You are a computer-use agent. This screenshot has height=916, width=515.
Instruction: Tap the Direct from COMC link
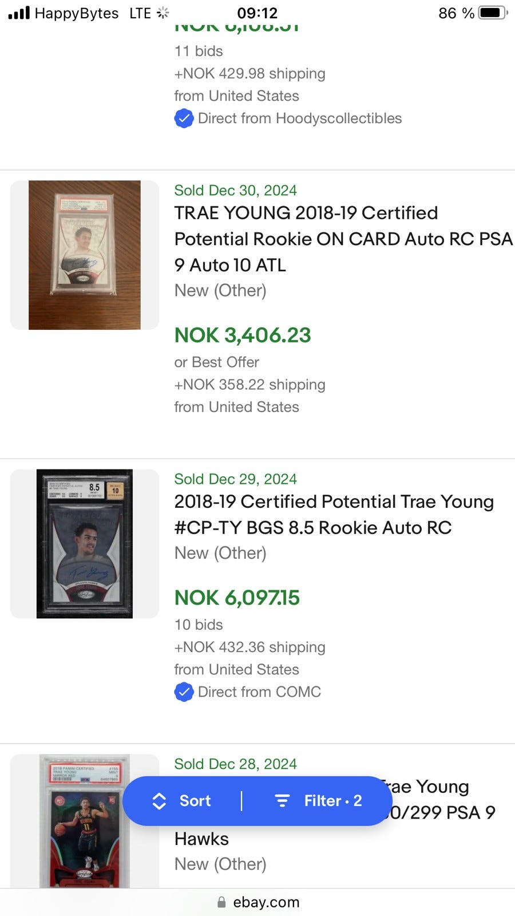click(x=259, y=692)
